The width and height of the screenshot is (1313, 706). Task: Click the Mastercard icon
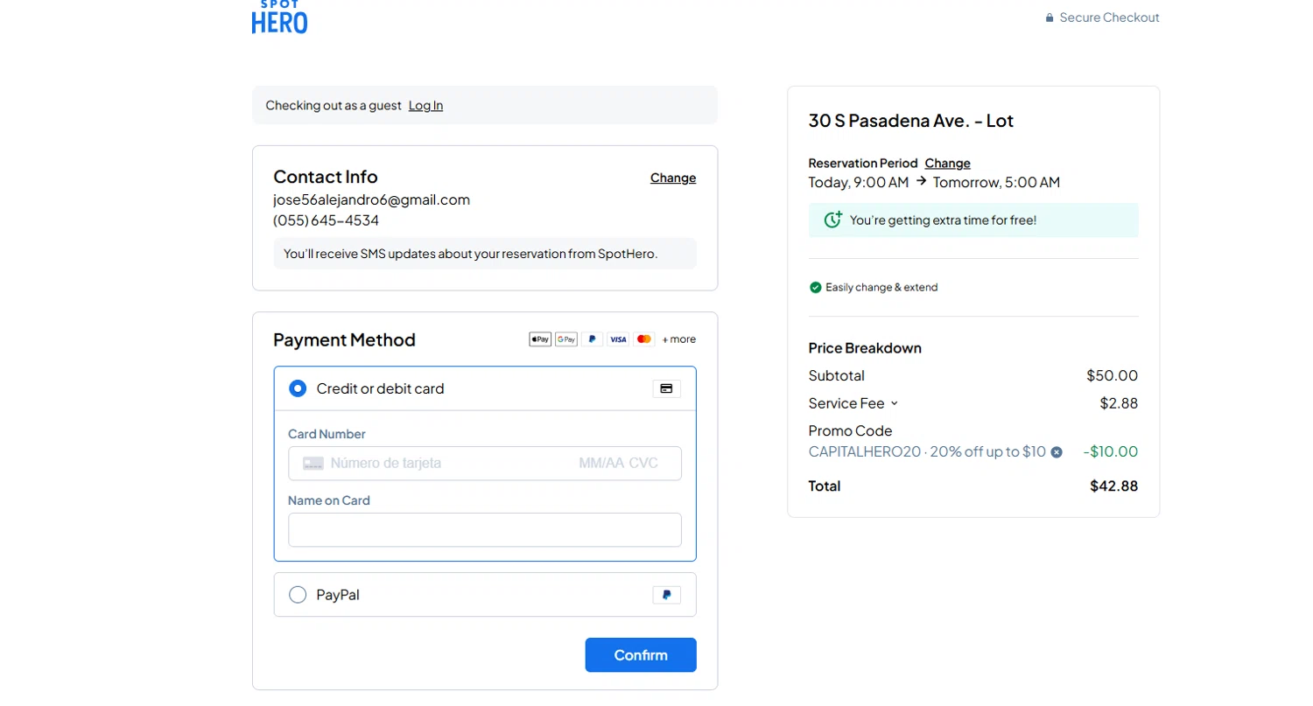pos(644,339)
